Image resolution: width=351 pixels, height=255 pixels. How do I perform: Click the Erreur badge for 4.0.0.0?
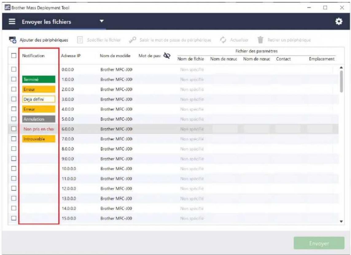pos(39,109)
